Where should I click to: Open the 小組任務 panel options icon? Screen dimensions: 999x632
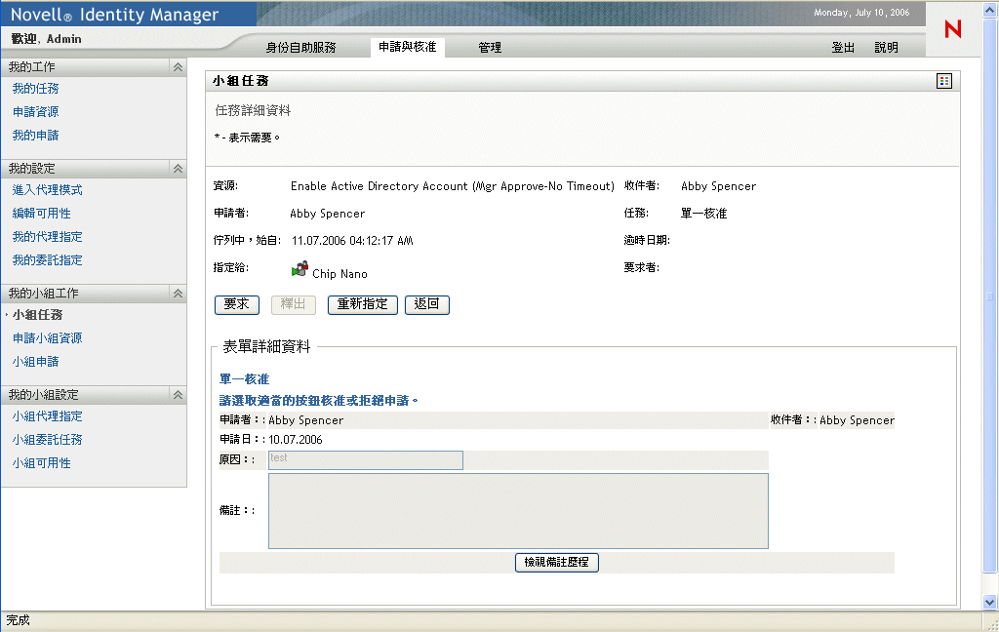pyautogui.click(x=944, y=81)
